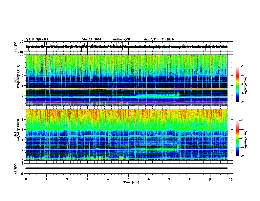
Task: Click time axis tick label 4
Action: coord(108,179)
